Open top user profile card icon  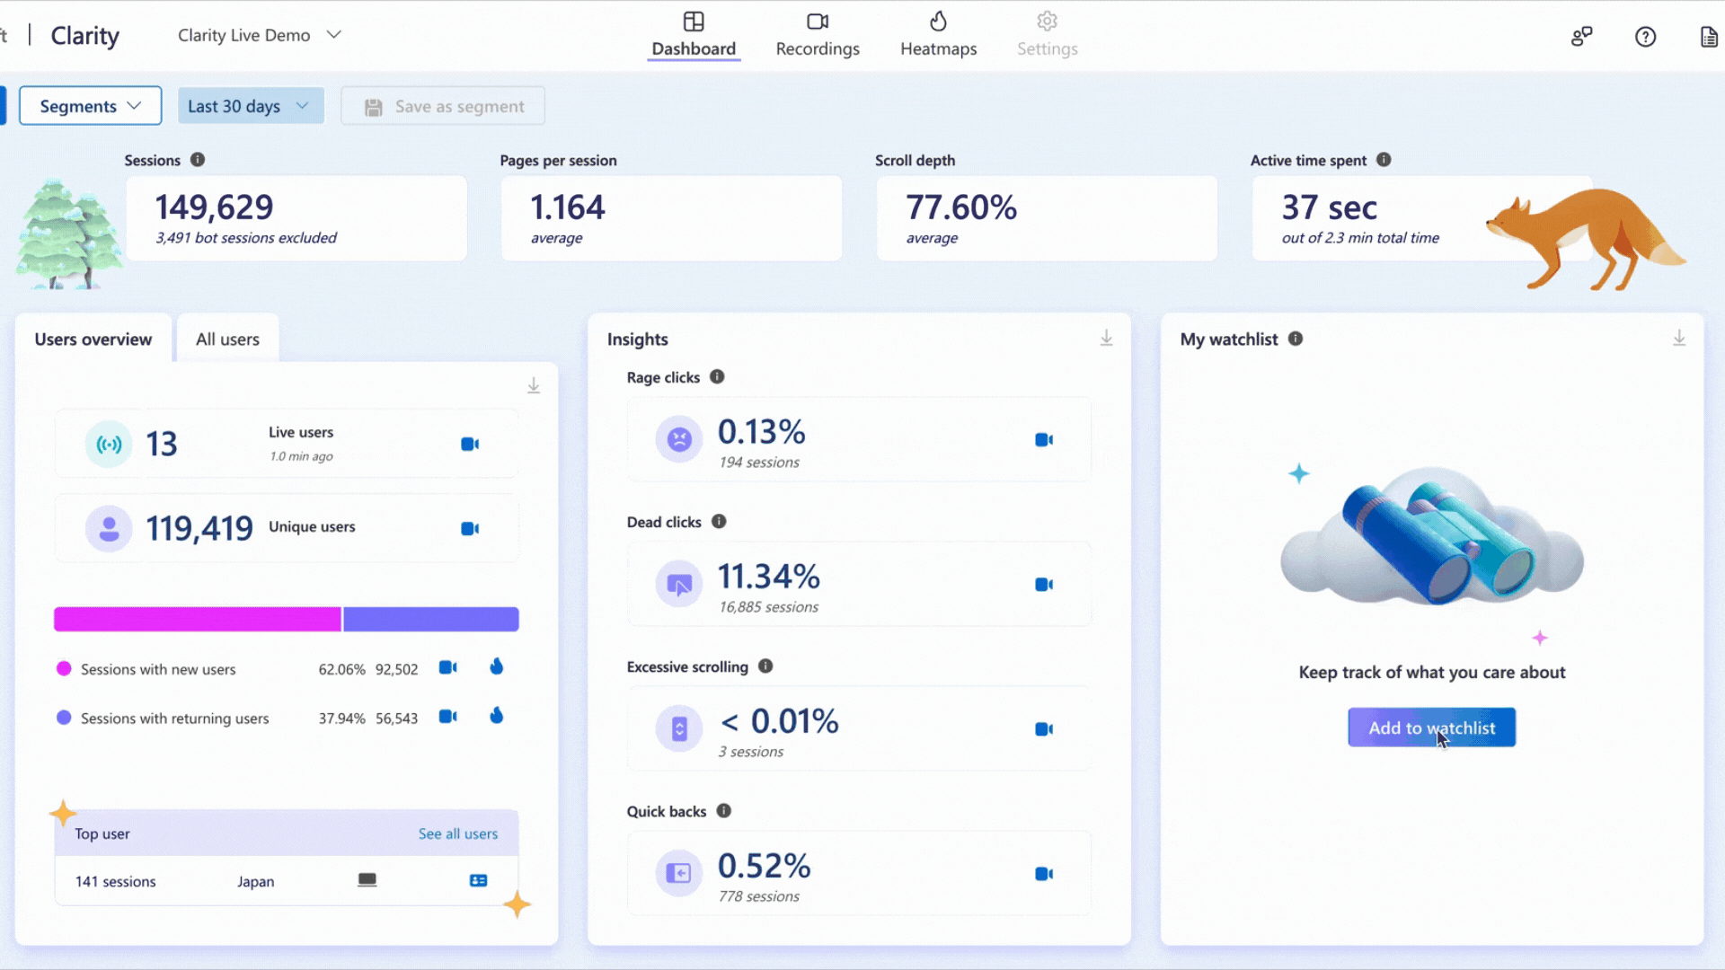pos(479,880)
